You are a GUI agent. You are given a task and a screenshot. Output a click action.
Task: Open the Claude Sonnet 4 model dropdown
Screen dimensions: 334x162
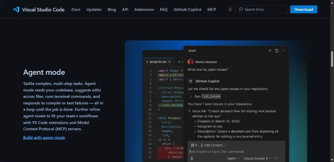click(257, 158)
